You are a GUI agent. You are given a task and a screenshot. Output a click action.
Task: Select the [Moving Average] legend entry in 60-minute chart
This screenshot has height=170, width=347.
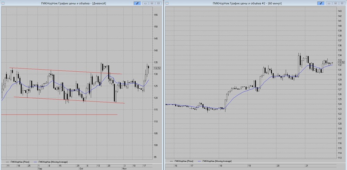click(214, 161)
